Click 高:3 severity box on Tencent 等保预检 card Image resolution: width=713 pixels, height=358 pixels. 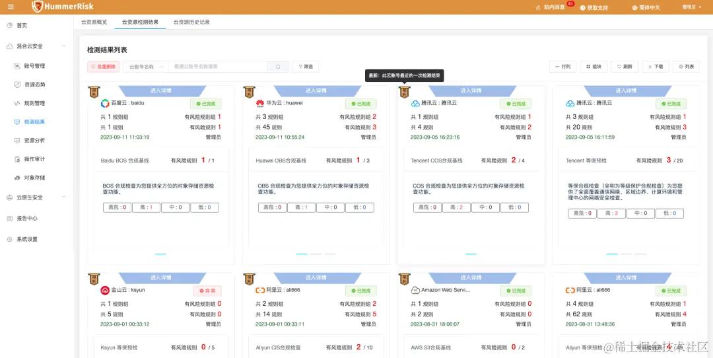(x=611, y=213)
